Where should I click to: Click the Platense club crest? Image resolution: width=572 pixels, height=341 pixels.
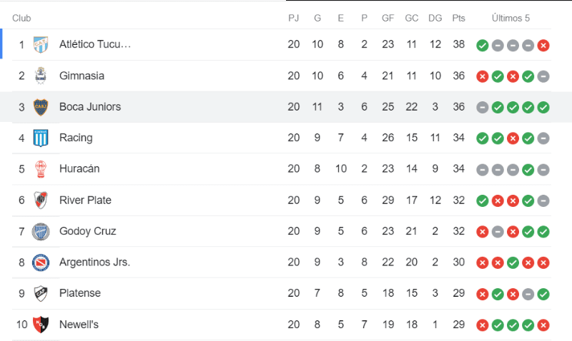(41, 293)
